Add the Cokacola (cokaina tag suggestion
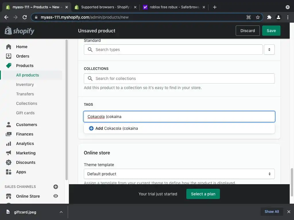Image resolution: width=294 pixels, height=220 pixels. (x=179, y=128)
